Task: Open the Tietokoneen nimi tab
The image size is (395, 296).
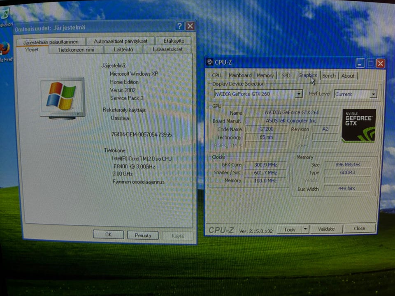Action: click(76, 50)
